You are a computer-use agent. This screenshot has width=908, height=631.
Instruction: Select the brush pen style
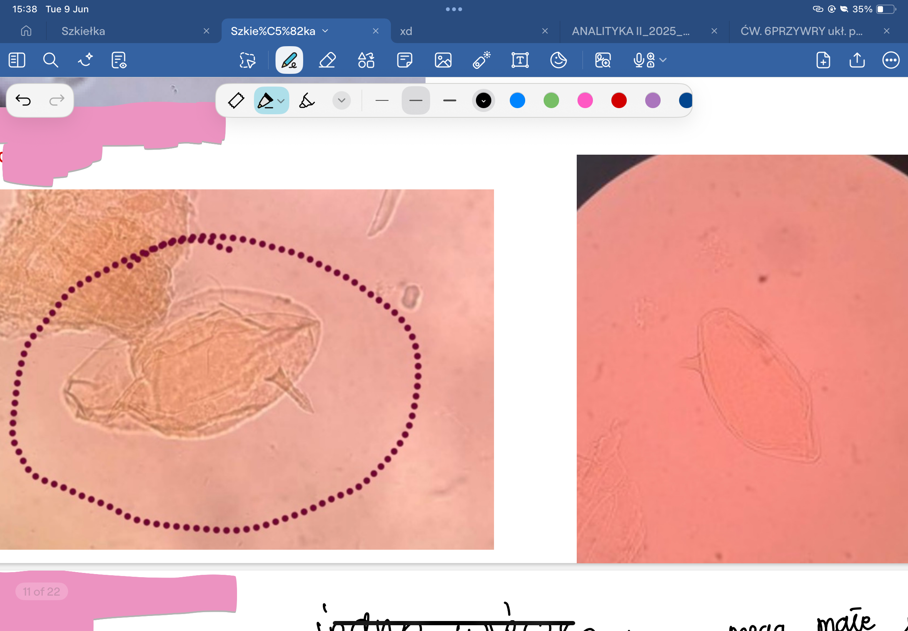click(x=307, y=100)
